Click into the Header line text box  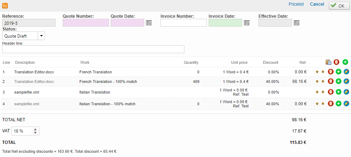(x=93, y=49)
